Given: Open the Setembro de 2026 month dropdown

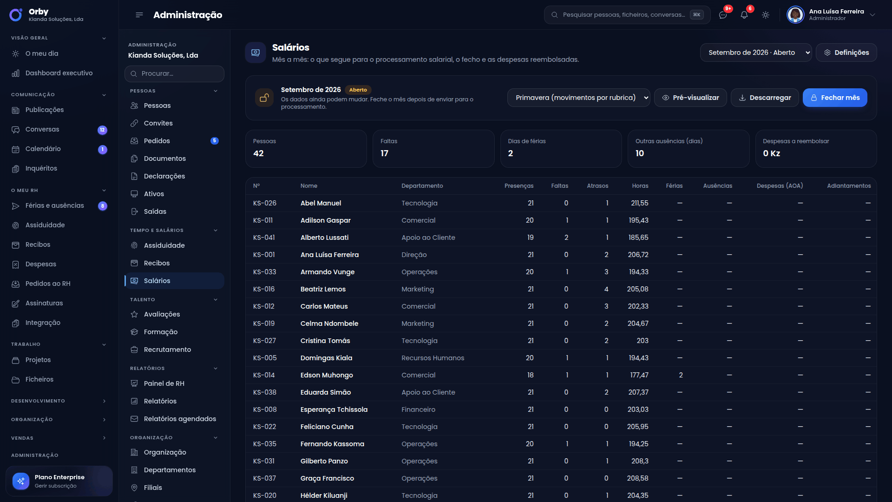Looking at the screenshot, I should [x=756, y=53].
